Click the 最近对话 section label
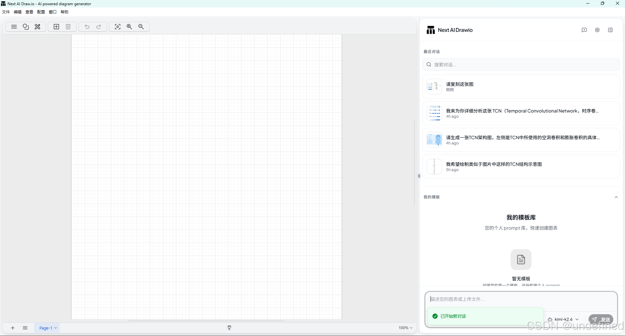This screenshot has width=625, height=336. pyautogui.click(x=432, y=52)
